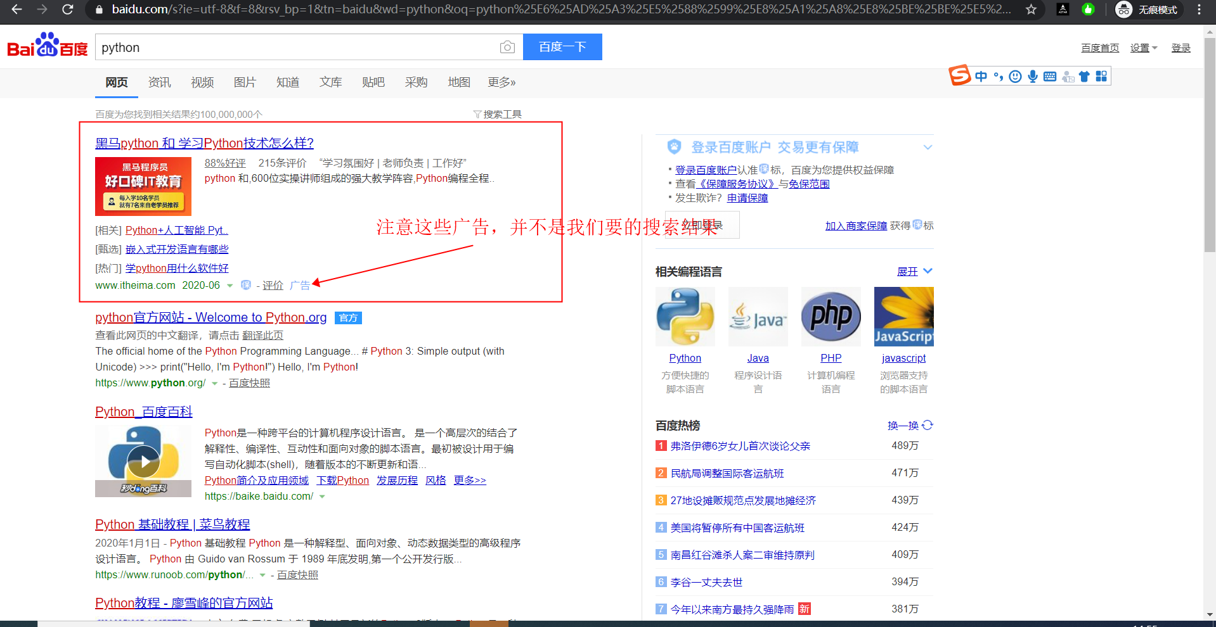Bookmark this page with the star icon
Viewport: 1216px width, 627px height.
tap(1032, 9)
